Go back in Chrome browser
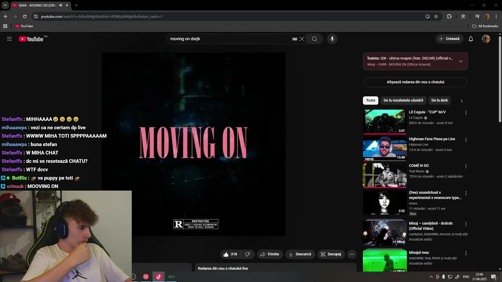502x282 pixels. 5,16
